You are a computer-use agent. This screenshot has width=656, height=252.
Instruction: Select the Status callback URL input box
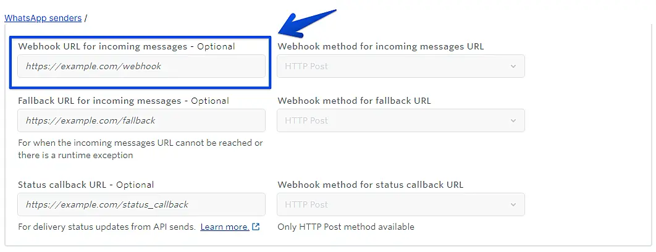click(x=141, y=204)
